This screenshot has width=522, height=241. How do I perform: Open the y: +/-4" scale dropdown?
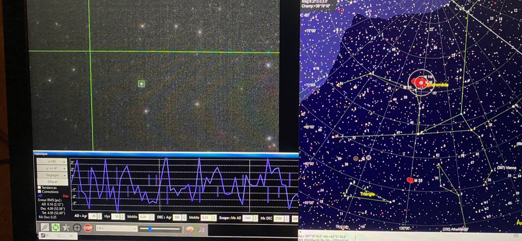pos(52,168)
